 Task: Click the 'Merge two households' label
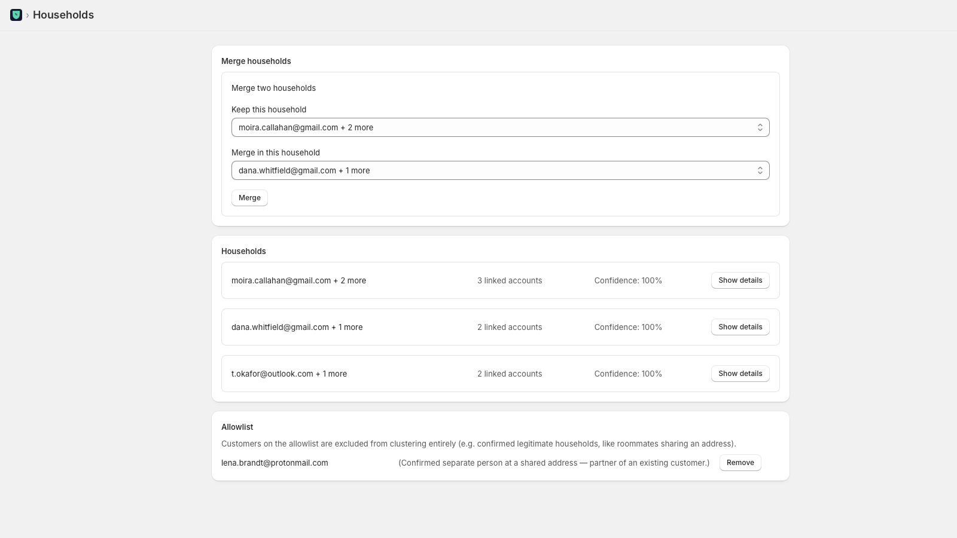tap(273, 88)
